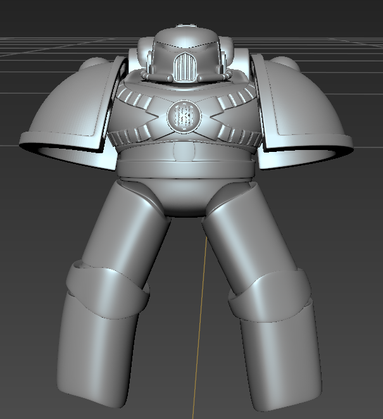
Task: Click the rounded pelvis armor piece
Action: pyautogui.click(x=184, y=197)
